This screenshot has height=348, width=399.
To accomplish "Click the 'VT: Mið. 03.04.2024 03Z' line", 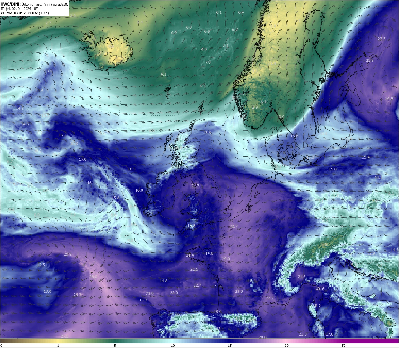I will click(19, 13).
